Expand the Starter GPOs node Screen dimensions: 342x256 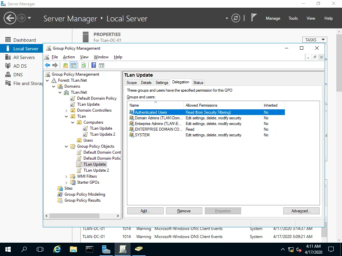click(66, 182)
